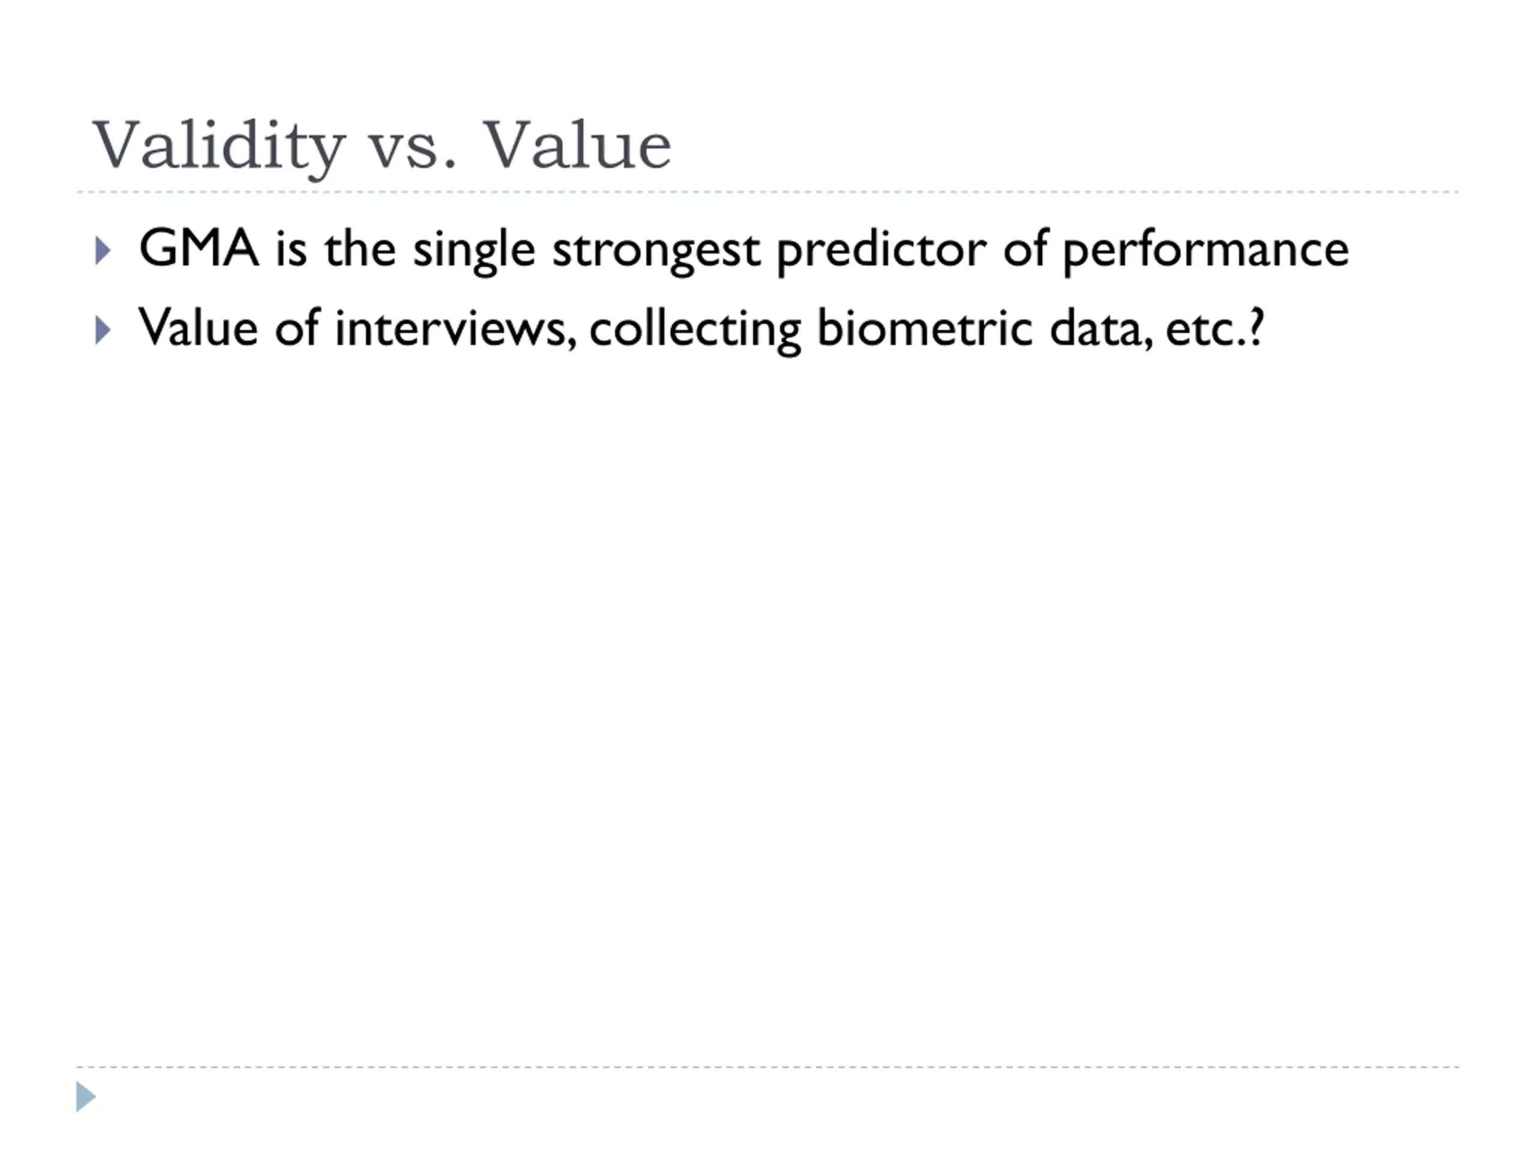The image size is (1536, 1152).
Task: Click the word single in first bullet
Action: coord(474,250)
